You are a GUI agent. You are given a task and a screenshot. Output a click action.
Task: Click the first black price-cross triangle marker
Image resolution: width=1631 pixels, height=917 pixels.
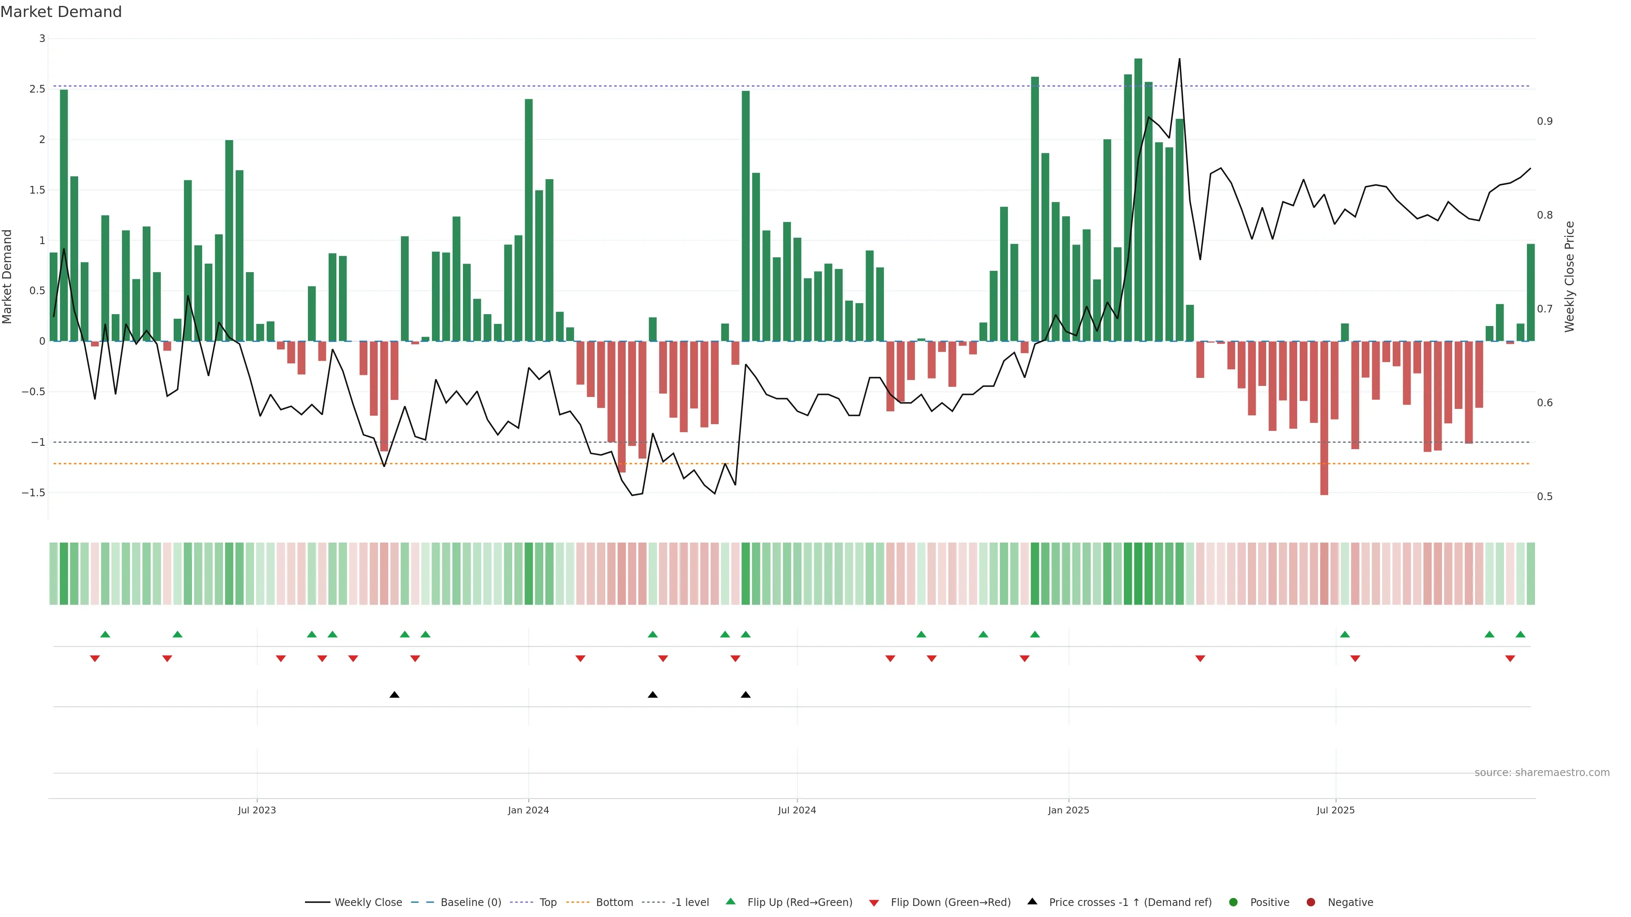tap(395, 695)
